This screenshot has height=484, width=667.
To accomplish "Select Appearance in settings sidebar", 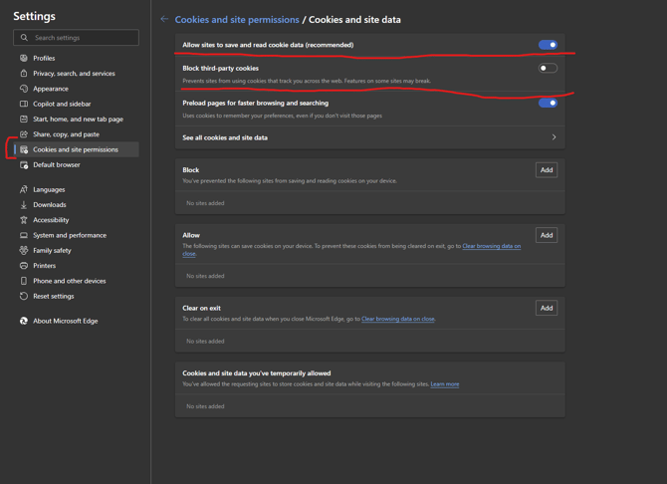I will click(76, 89).
